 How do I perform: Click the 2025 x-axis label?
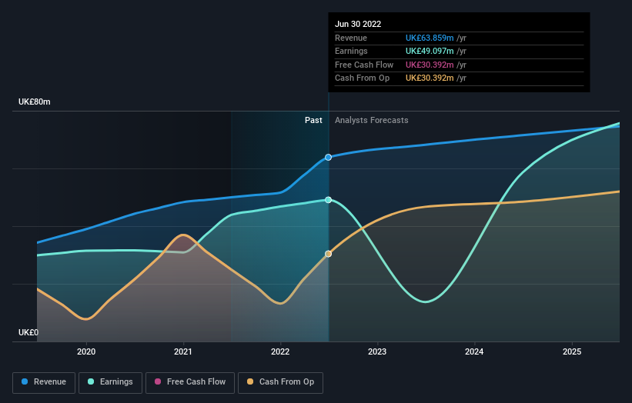pyautogui.click(x=572, y=352)
